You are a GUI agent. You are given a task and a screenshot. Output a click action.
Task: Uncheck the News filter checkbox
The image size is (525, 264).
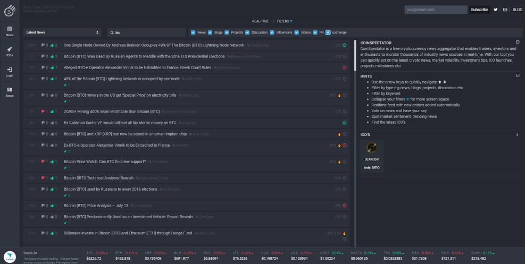193,32
